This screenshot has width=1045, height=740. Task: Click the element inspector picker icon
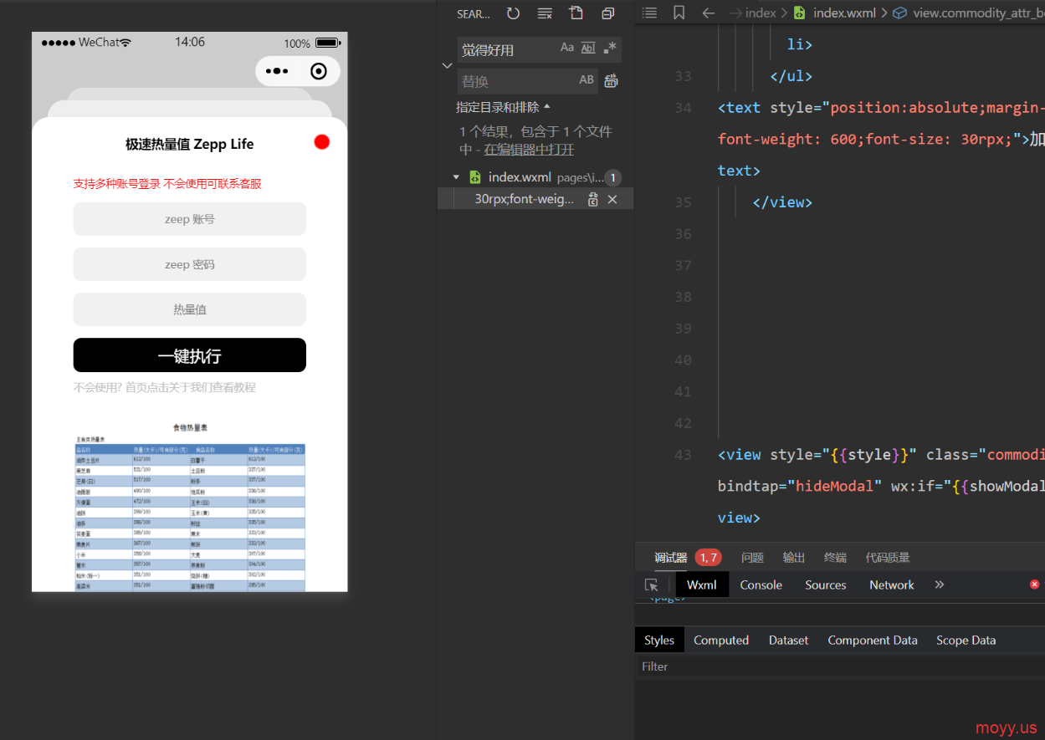[652, 584]
